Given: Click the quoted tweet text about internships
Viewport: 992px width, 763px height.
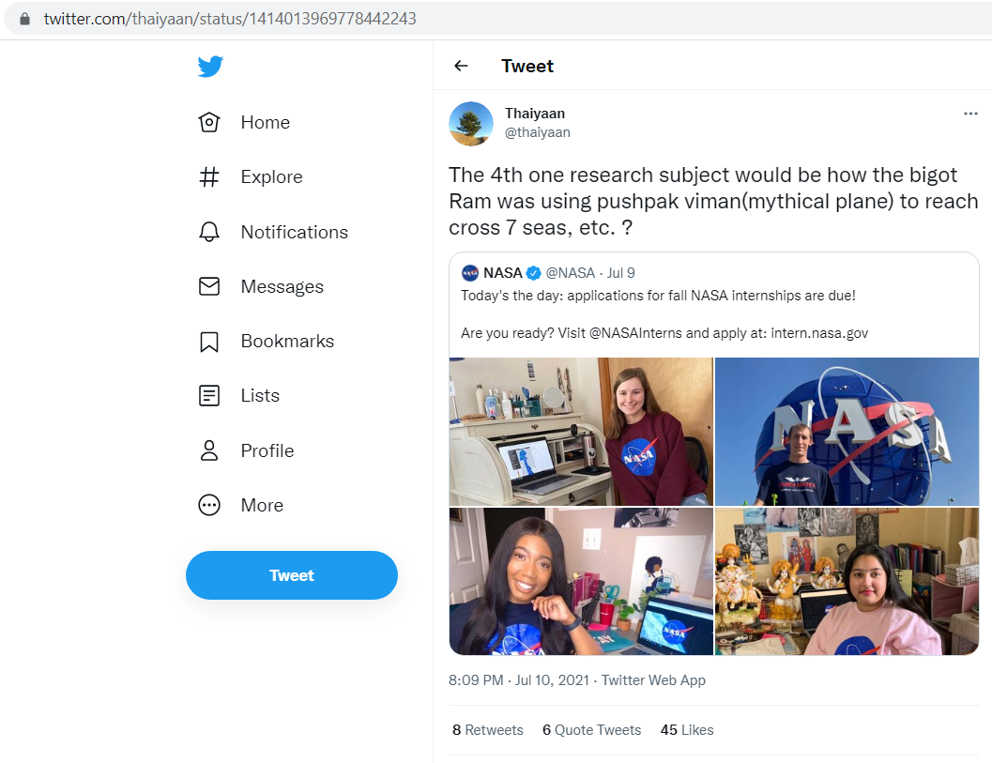Looking at the screenshot, I should coord(658,296).
